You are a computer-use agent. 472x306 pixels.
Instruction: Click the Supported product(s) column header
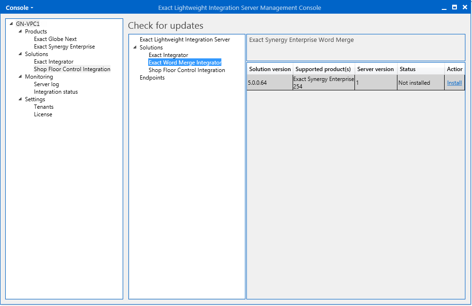tap(324, 69)
